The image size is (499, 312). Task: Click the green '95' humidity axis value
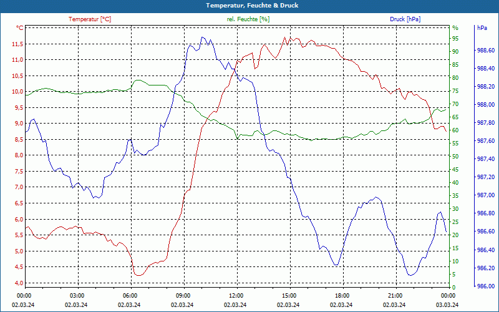click(x=455, y=39)
